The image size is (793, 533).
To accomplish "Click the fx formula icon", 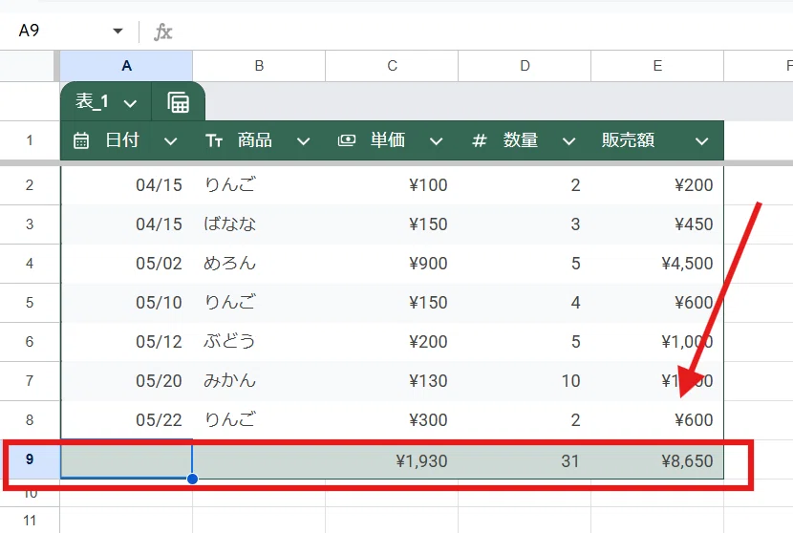I will click(162, 32).
